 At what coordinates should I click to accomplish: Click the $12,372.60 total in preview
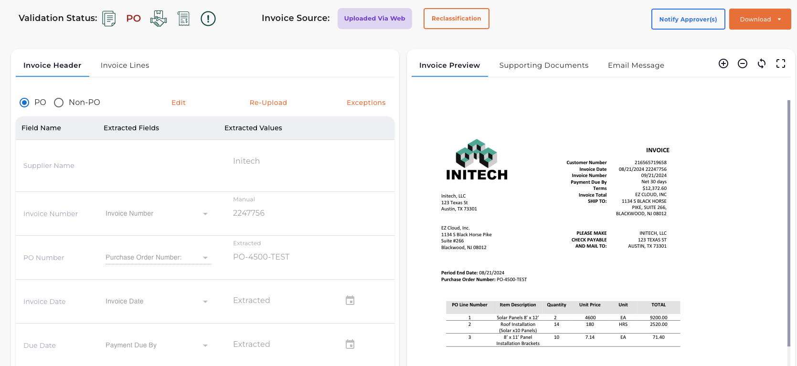(x=654, y=188)
